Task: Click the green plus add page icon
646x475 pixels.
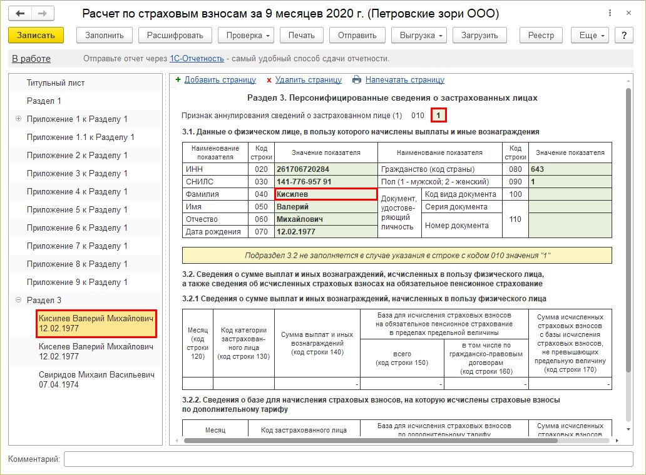Action: tap(178, 79)
